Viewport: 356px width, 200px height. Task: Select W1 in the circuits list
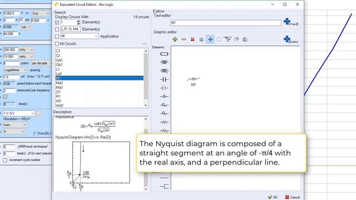pyautogui.click(x=100, y=101)
